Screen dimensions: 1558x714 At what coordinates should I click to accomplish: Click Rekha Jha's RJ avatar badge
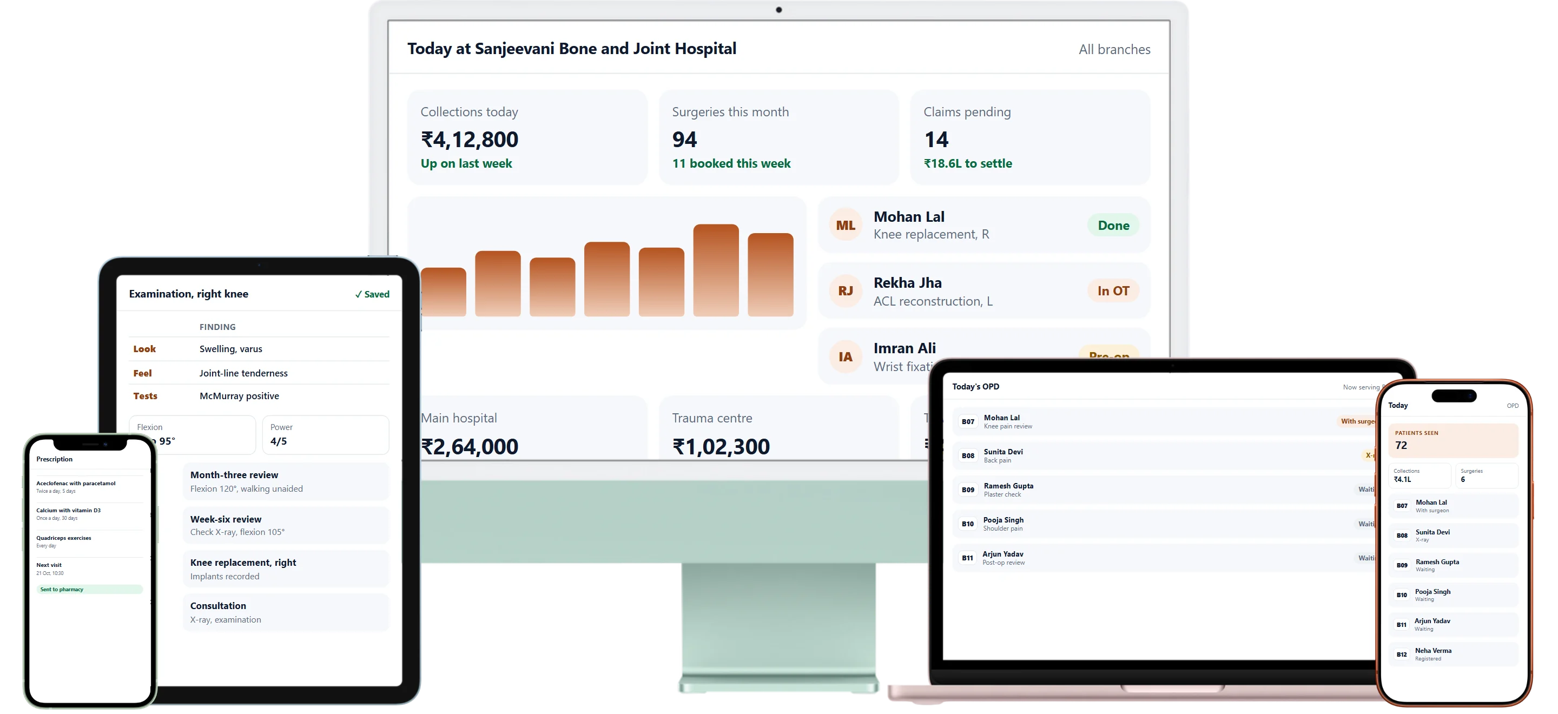point(845,291)
